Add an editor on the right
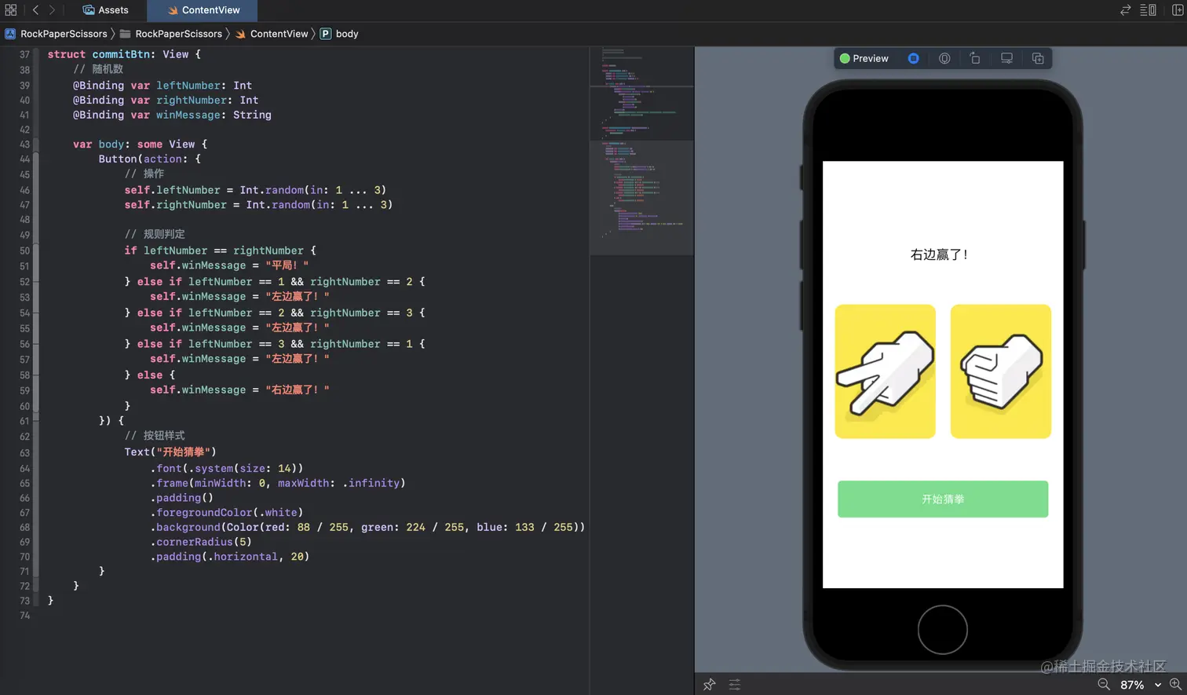The image size is (1187, 695). pyautogui.click(x=1178, y=10)
